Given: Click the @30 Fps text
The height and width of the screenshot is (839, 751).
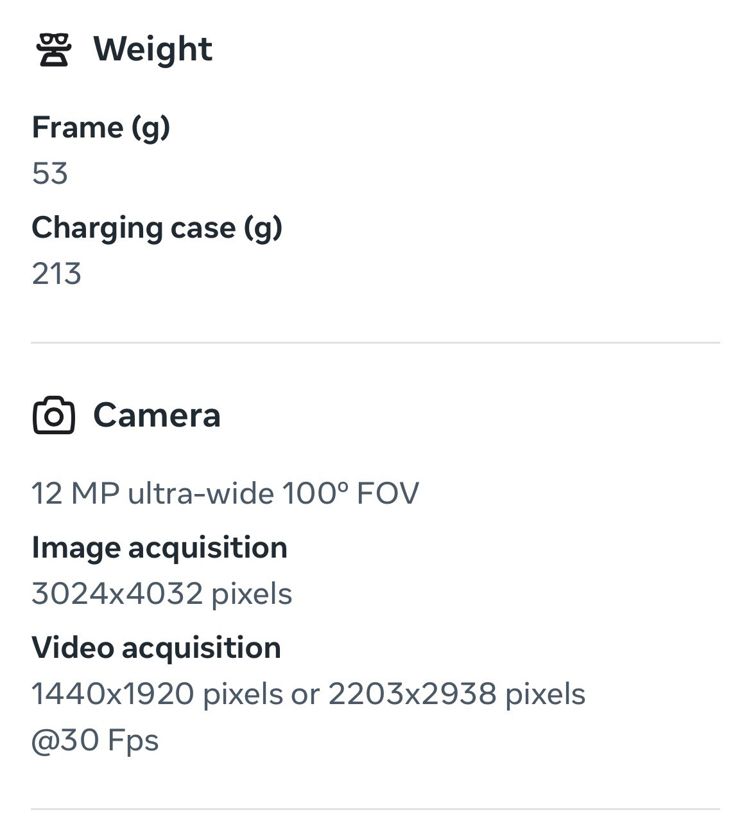Looking at the screenshot, I should 95,740.
